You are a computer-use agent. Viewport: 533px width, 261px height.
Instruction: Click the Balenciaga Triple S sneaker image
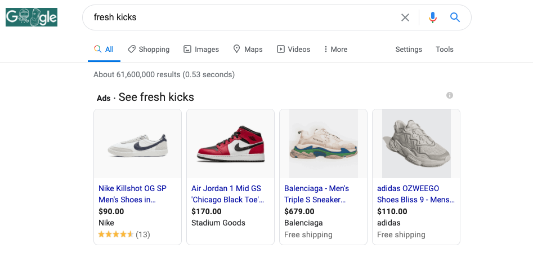(324, 144)
